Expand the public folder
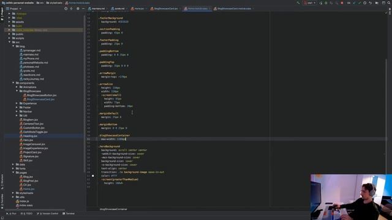 click(10, 34)
